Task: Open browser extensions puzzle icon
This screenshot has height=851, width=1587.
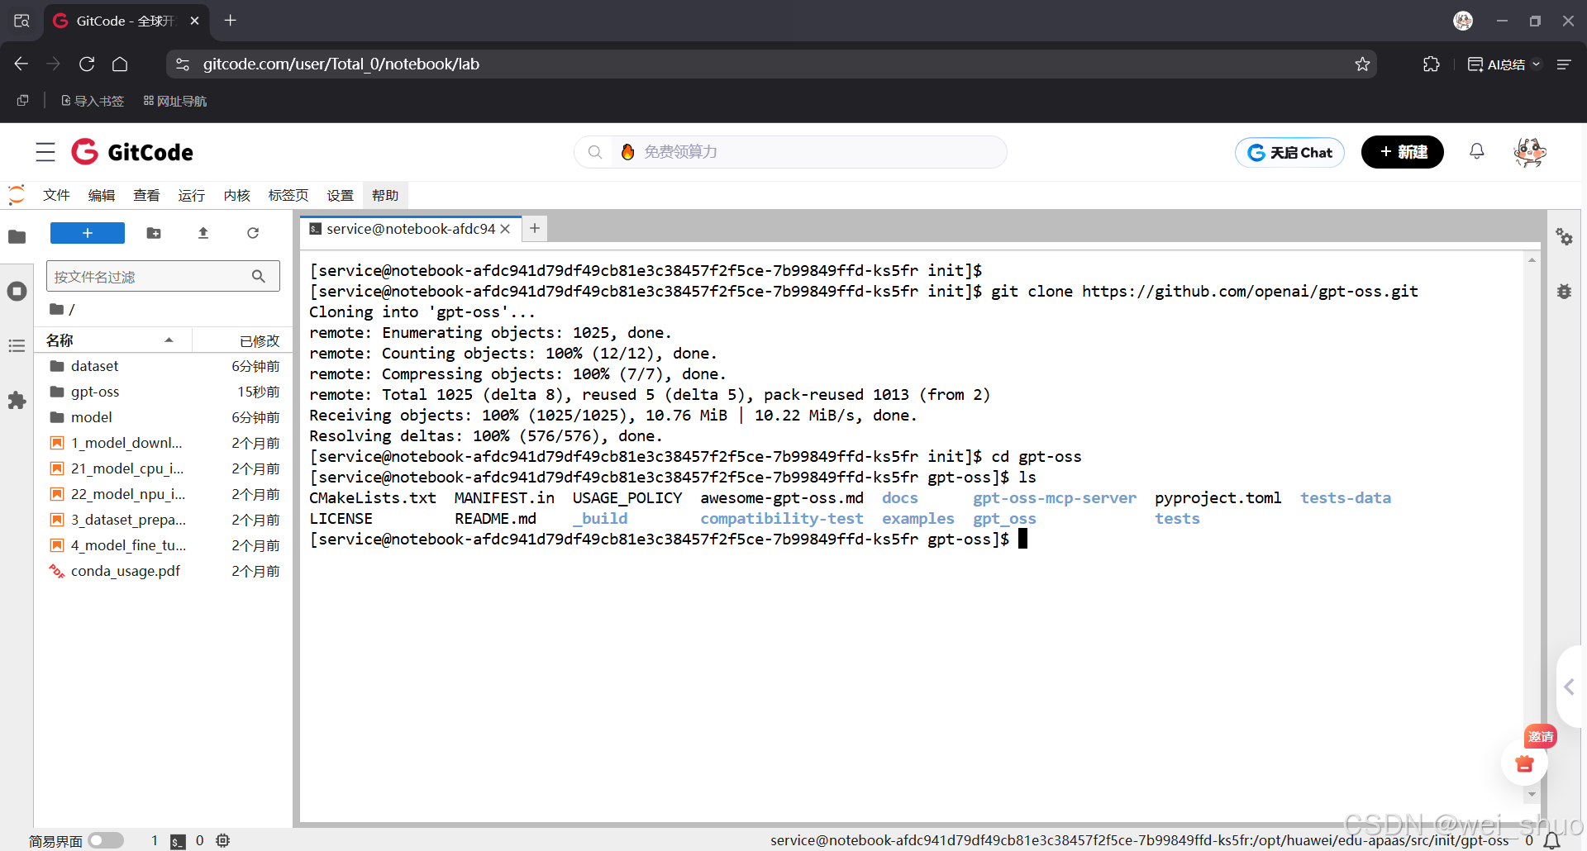Action: [1432, 64]
